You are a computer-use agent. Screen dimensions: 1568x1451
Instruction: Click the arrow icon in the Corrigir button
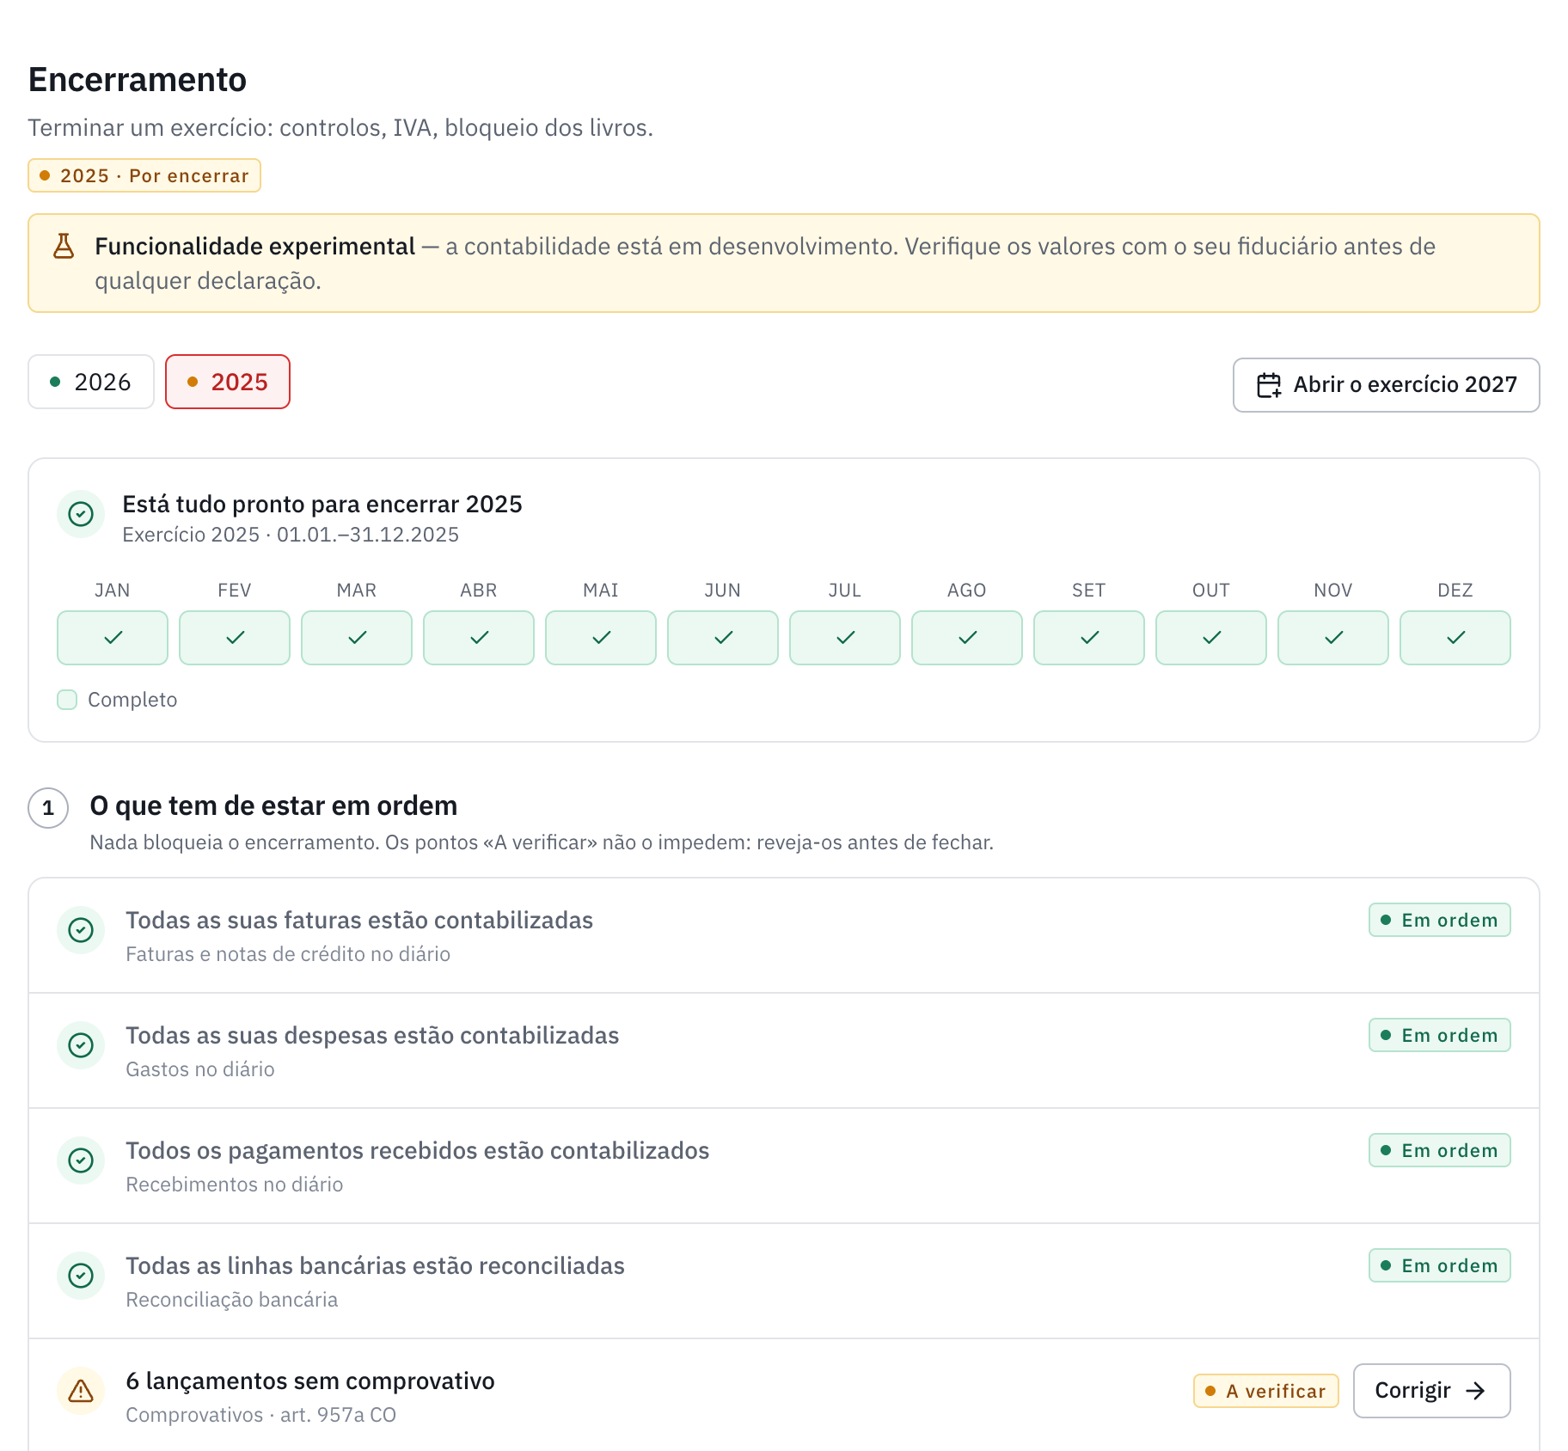pyautogui.click(x=1476, y=1391)
